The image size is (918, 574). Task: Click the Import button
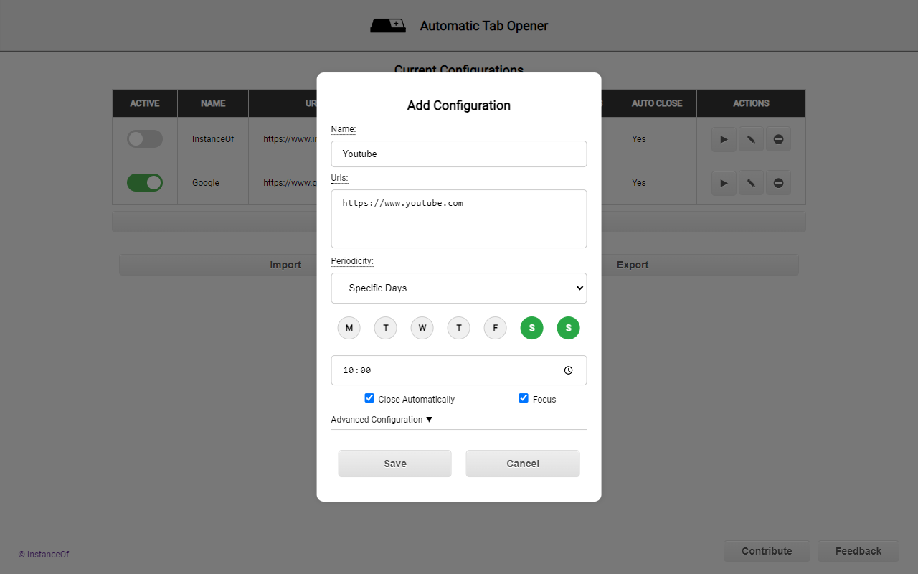(285, 265)
